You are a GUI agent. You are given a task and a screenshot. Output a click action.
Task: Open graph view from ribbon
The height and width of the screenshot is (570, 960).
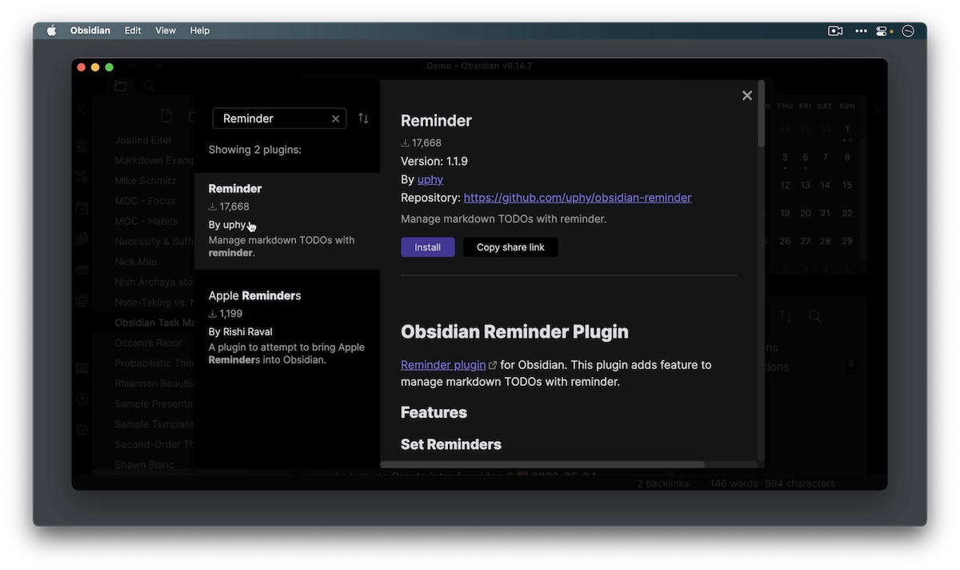click(82, 178)
